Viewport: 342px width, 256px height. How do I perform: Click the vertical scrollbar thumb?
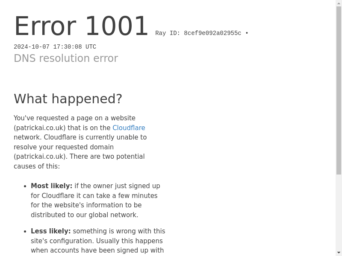tap(339, 90)
